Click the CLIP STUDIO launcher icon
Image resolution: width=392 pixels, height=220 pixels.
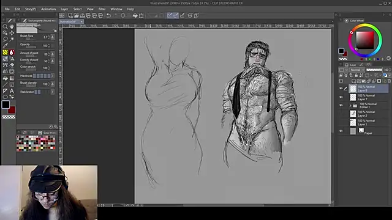[62, 15]
